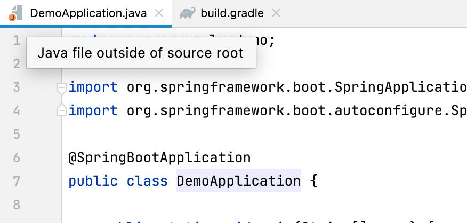
Task: Click the class keyword on line 7
Action: 147,181
